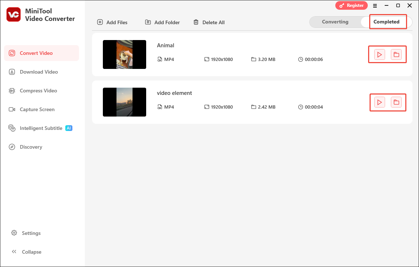The image size is (419, 267).
Task: Play the converted Animal video
Action: coord(379,54)
